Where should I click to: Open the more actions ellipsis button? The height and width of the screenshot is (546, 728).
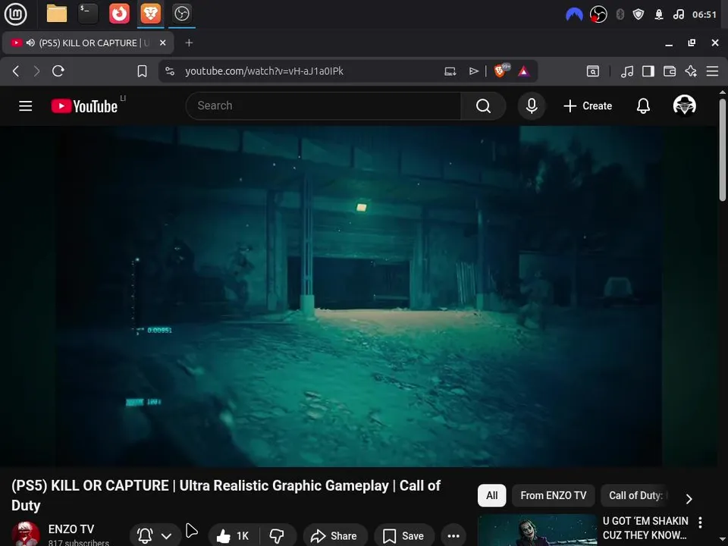pyautogui.click(x=453, y=535)
